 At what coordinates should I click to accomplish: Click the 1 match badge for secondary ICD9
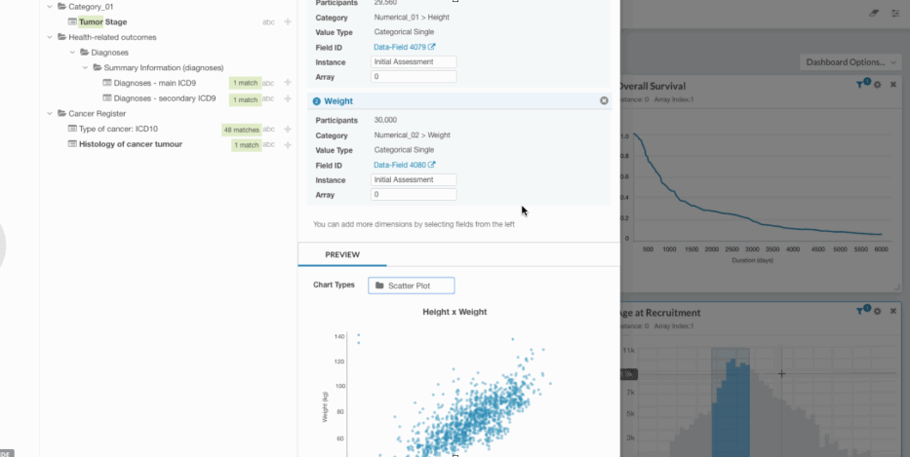click(x=245, y=99)
